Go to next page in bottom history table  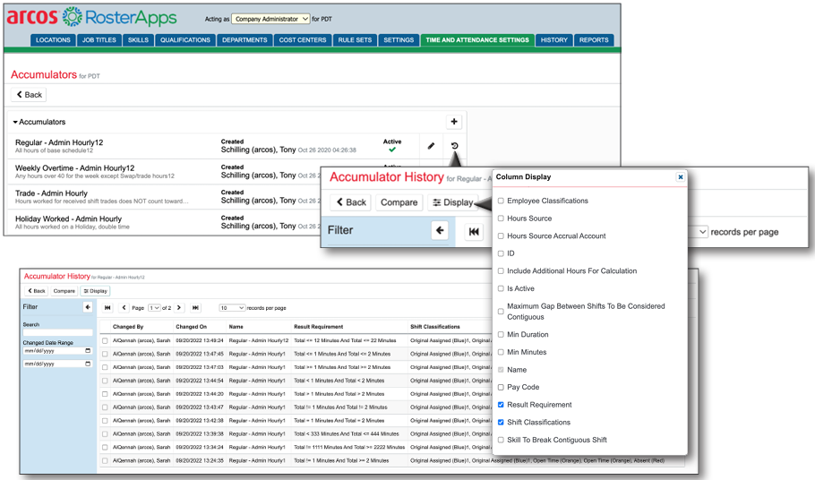click(x=179, y=307)
